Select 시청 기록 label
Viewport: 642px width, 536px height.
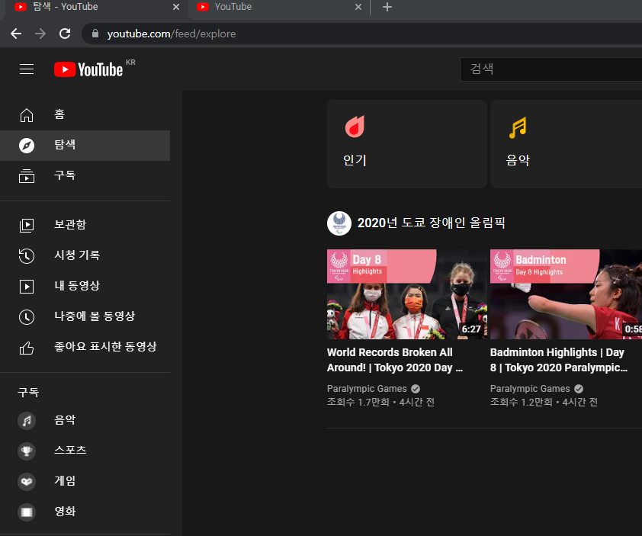[77, 255]
